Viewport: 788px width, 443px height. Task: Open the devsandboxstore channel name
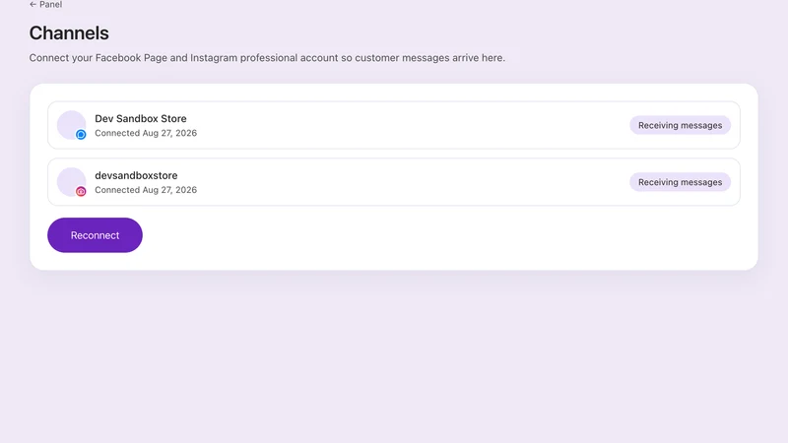tap(136, 175)
